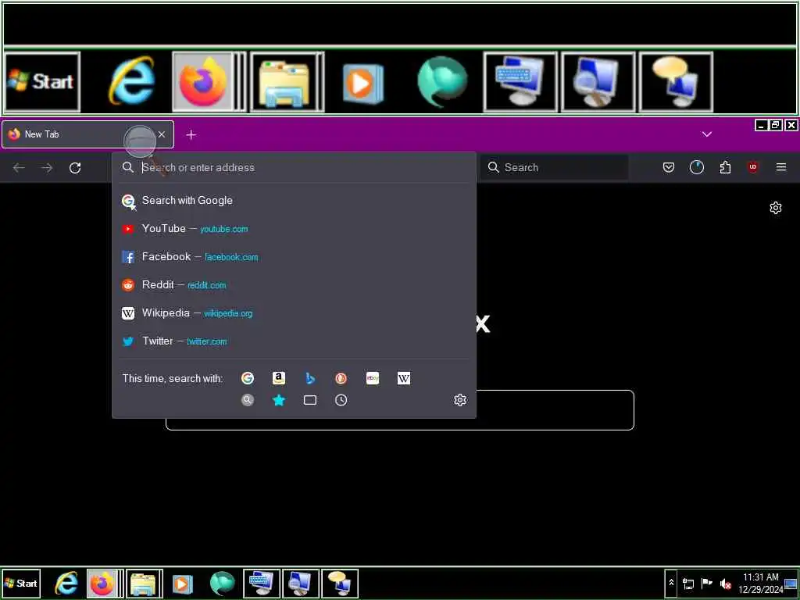Open a new tab with plus button
Screen dimensions: 800x600
pyautogui.click(x=191, y=134)
